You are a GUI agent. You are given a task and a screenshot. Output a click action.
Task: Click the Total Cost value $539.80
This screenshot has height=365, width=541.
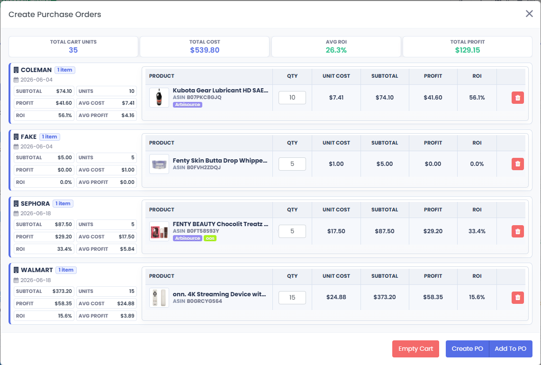(205, 50)
